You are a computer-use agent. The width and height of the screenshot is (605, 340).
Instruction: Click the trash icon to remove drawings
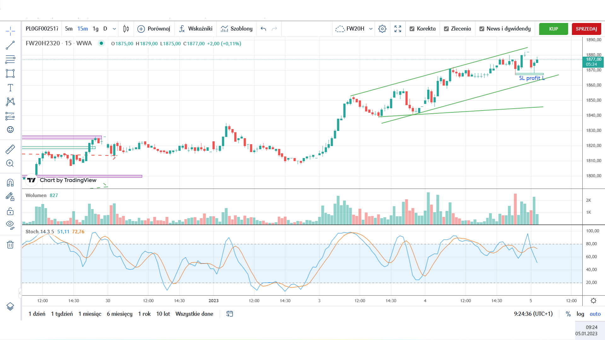coord(10,245)
